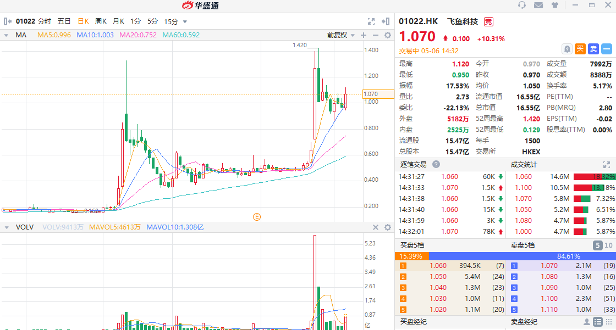Viewport: 616px width, 330px height.
Task: Click 01022.HK stock title
Action: pos(419,21)
